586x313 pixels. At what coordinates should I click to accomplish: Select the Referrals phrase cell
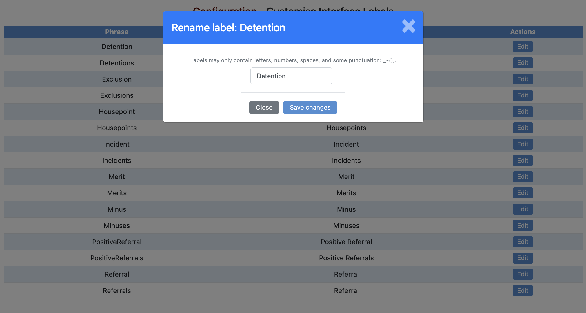[117, 291]
